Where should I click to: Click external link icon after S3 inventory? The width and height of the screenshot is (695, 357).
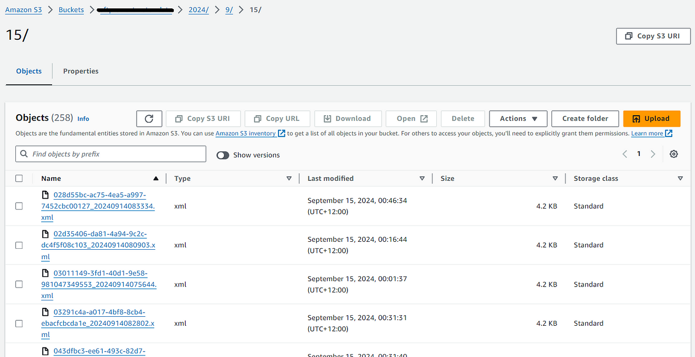281,133
